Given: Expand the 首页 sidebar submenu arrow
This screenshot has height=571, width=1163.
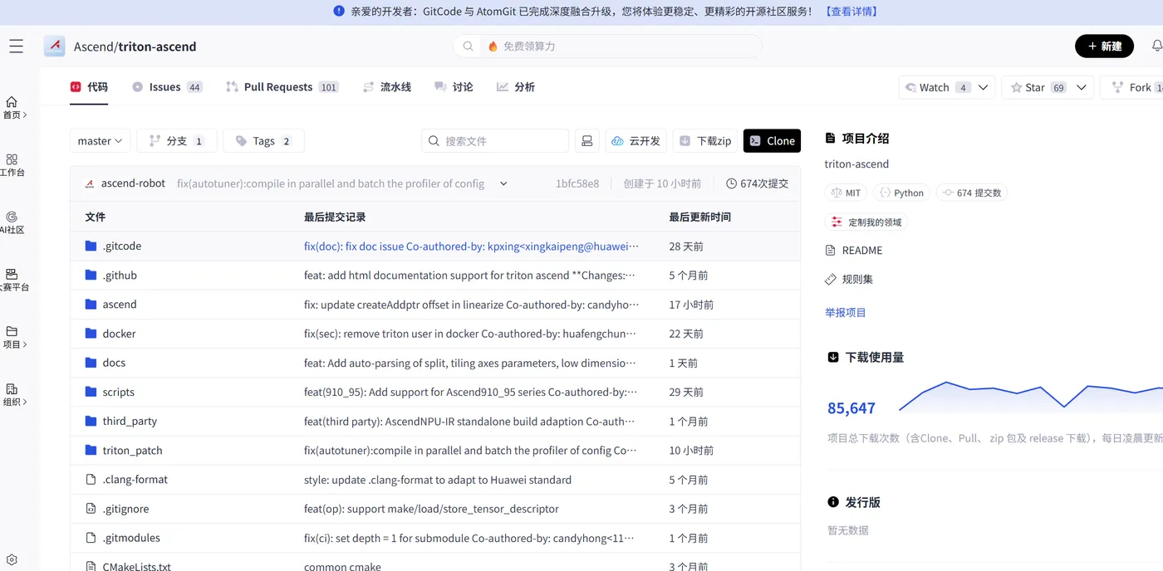Looking at the screenshot, I should point(25,115).
